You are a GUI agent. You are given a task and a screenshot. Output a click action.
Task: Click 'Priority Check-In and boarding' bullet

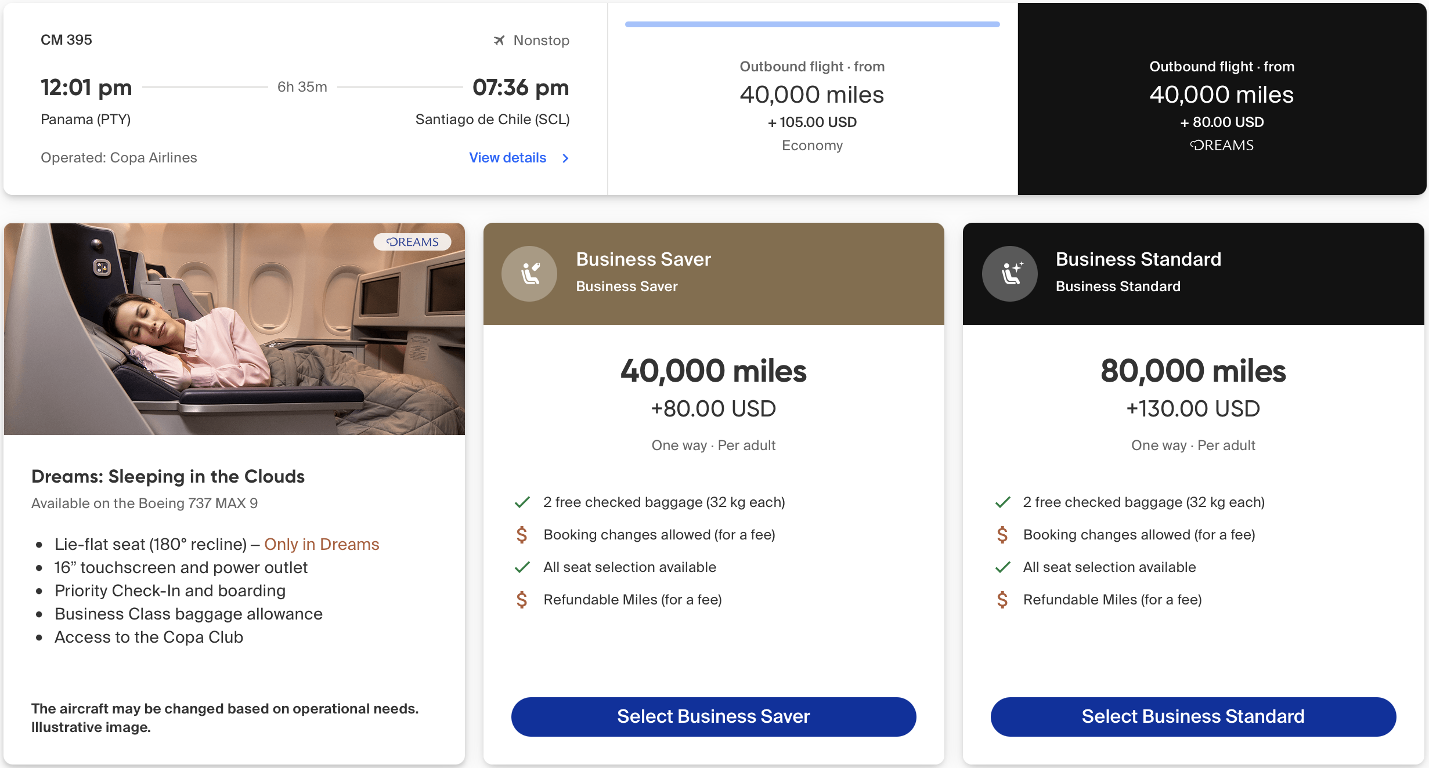pos(170,591)
